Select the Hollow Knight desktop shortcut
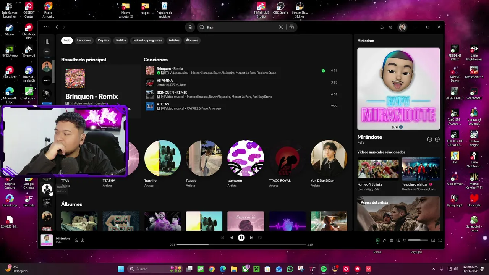 (474, 138)
